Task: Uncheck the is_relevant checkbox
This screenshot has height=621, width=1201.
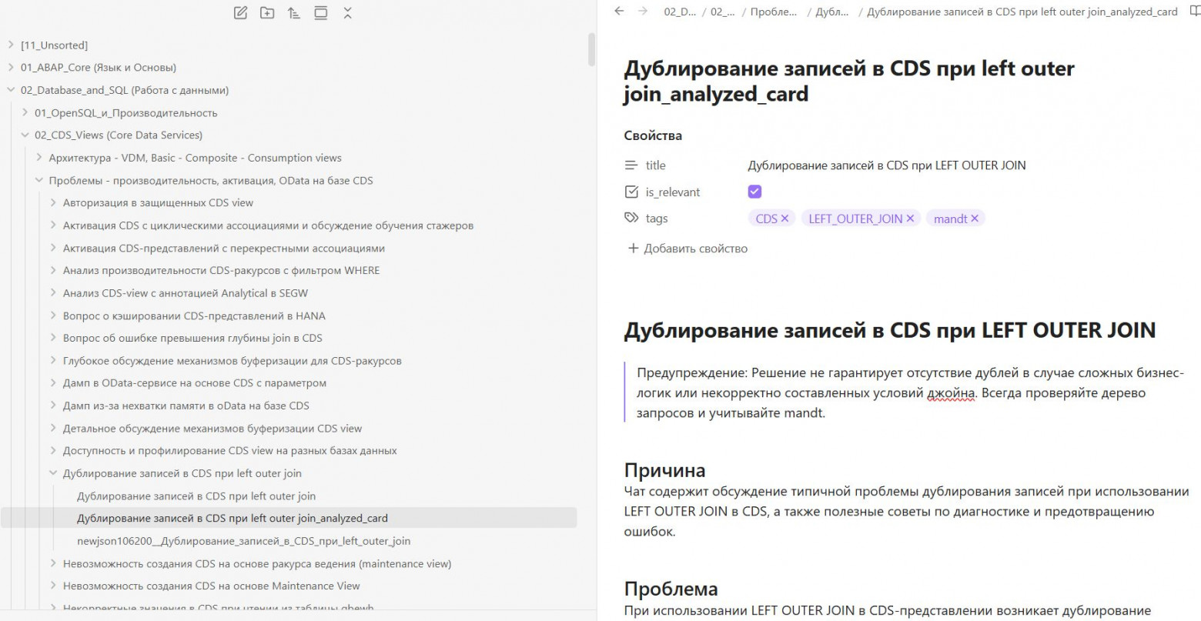Action: (754, 192)
